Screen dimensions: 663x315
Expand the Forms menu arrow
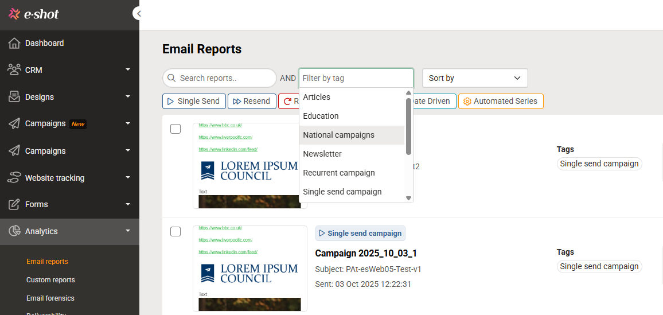(128, 204)
